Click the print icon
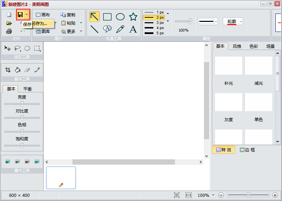The image size is (282, 201). click(9, 31)
